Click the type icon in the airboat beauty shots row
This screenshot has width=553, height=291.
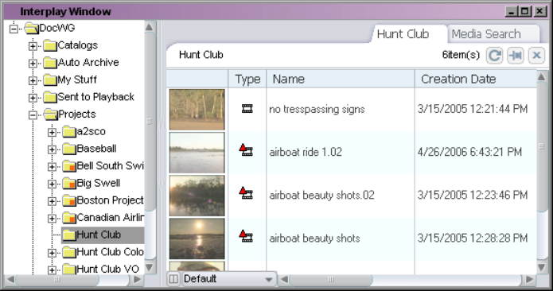point(246,236)
